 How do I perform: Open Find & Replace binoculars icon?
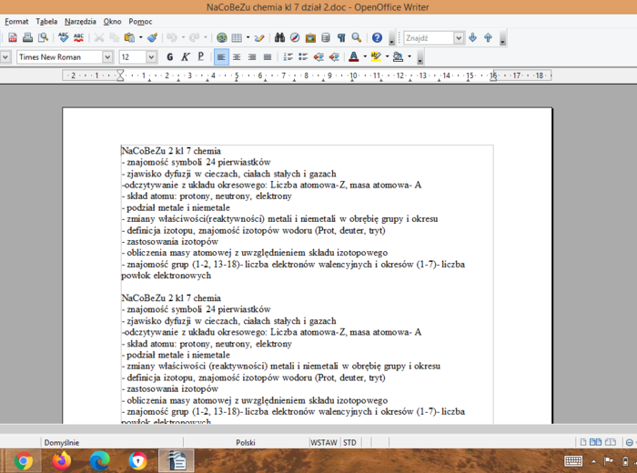pyautogui.click(x=280, y=38)
